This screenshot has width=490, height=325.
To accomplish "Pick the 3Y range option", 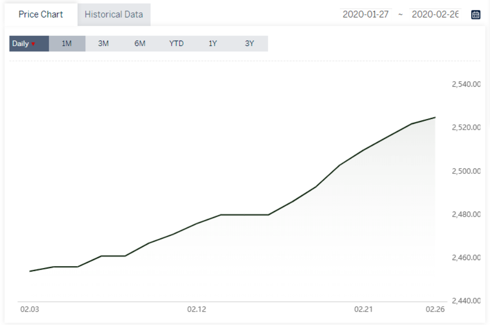I will [249, 44].
